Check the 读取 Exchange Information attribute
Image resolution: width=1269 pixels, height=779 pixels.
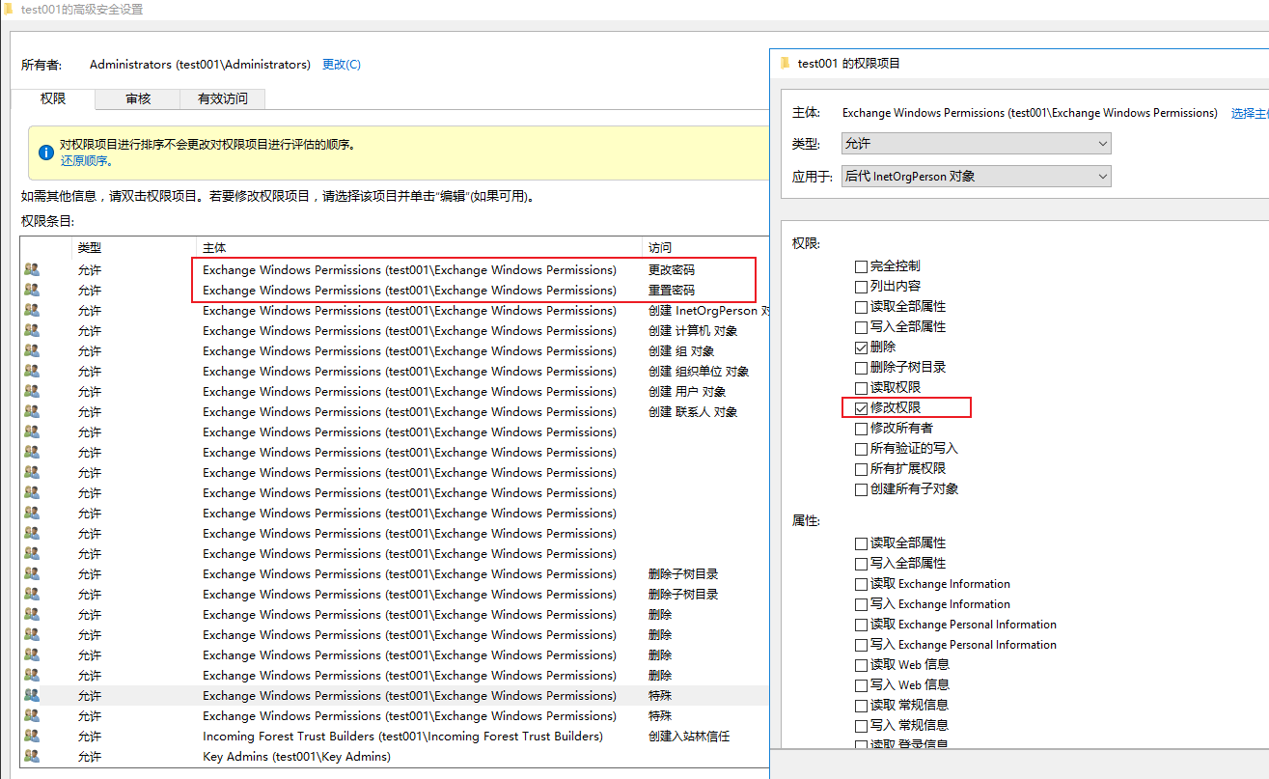861,583
